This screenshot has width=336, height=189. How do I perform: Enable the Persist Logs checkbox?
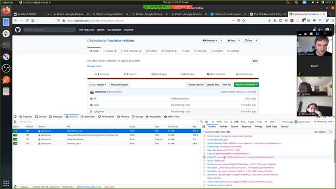tap(281, 122)
